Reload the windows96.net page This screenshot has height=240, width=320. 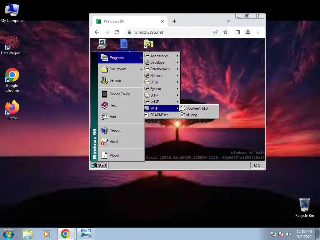(117, 32)
